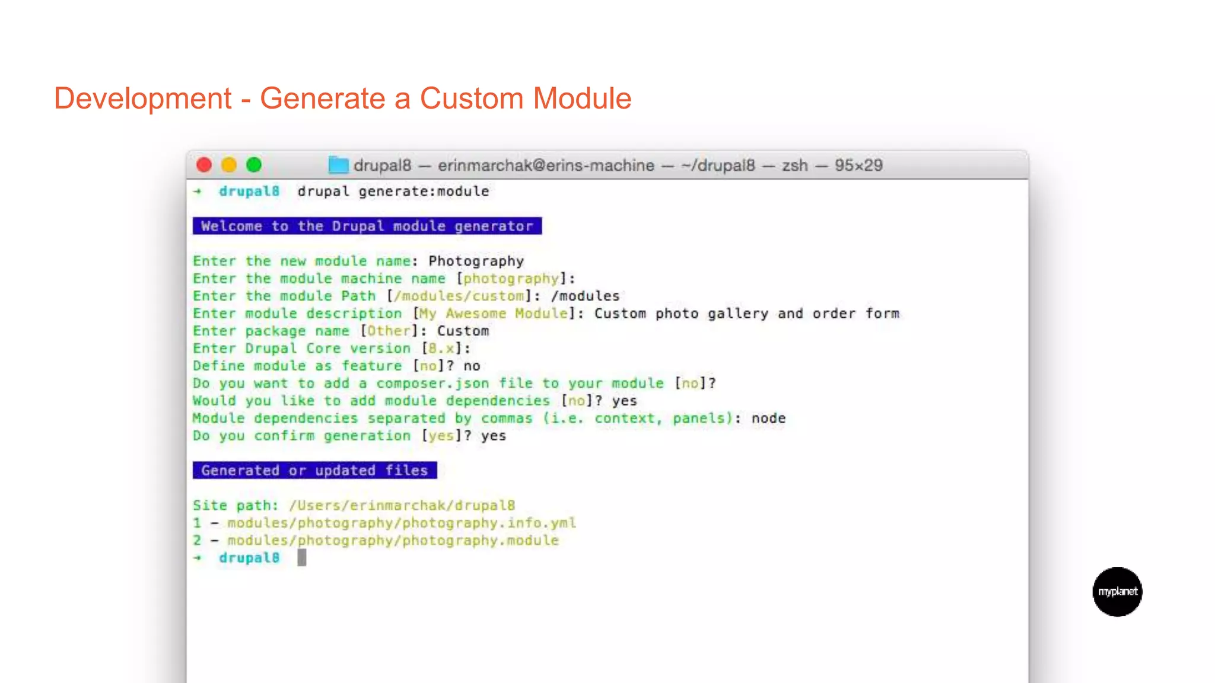Viewport: 1215px width, 683px height.
Task: Click the 'Enter package name' line
Action: (x=341, y=331)
